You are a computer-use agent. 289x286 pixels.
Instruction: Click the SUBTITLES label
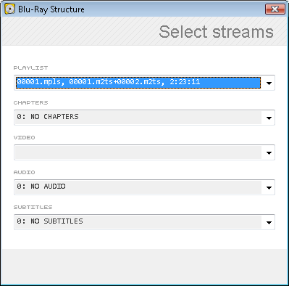(x=33, y=207)
